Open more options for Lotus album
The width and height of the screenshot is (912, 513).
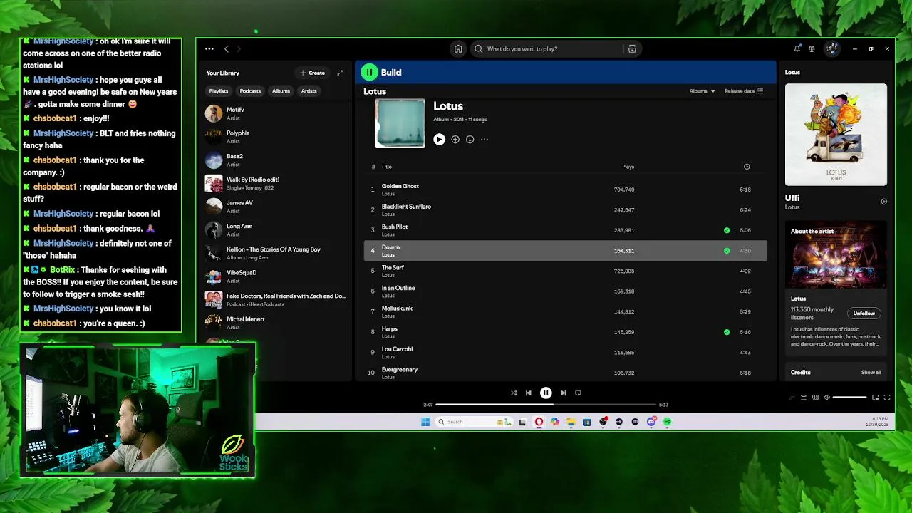coord(484,140)
